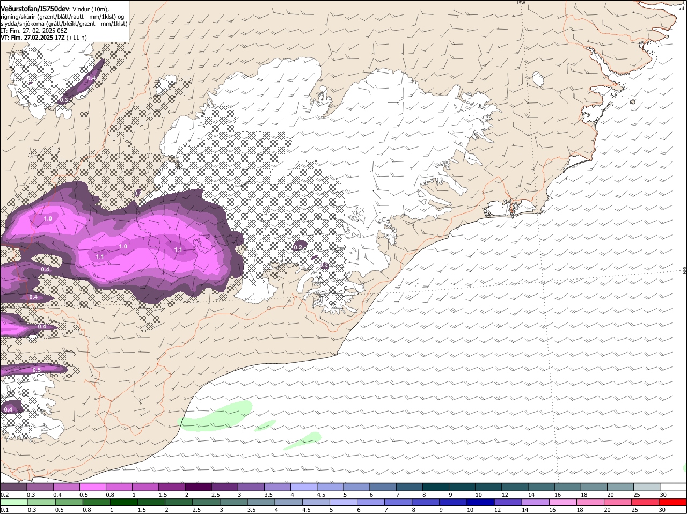Pick the deep navy 10 swatch in the rain legend
This screenshot has height=514, width=687.
click(480, 502)
